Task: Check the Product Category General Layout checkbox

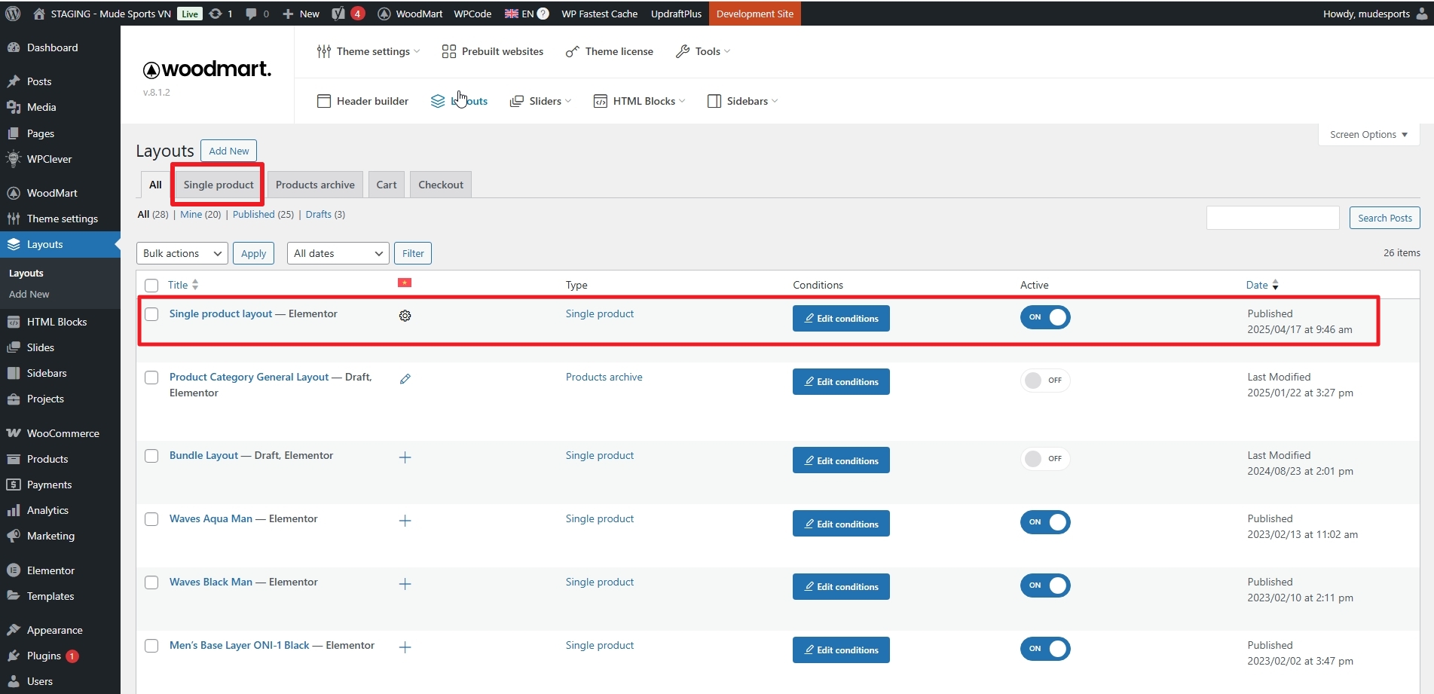Action: coord(151,378)
